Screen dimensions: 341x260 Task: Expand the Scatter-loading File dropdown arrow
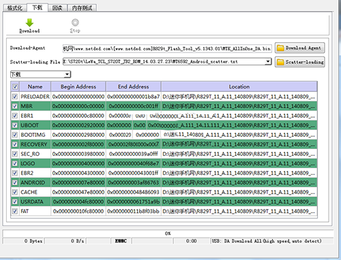click(x=268, y=61)
